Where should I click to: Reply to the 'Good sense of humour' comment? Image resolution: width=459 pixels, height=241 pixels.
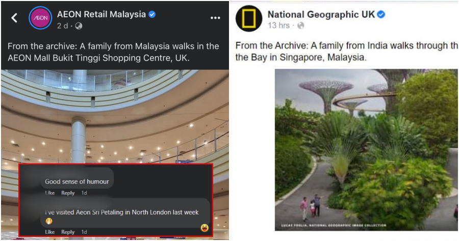(68, 193)
